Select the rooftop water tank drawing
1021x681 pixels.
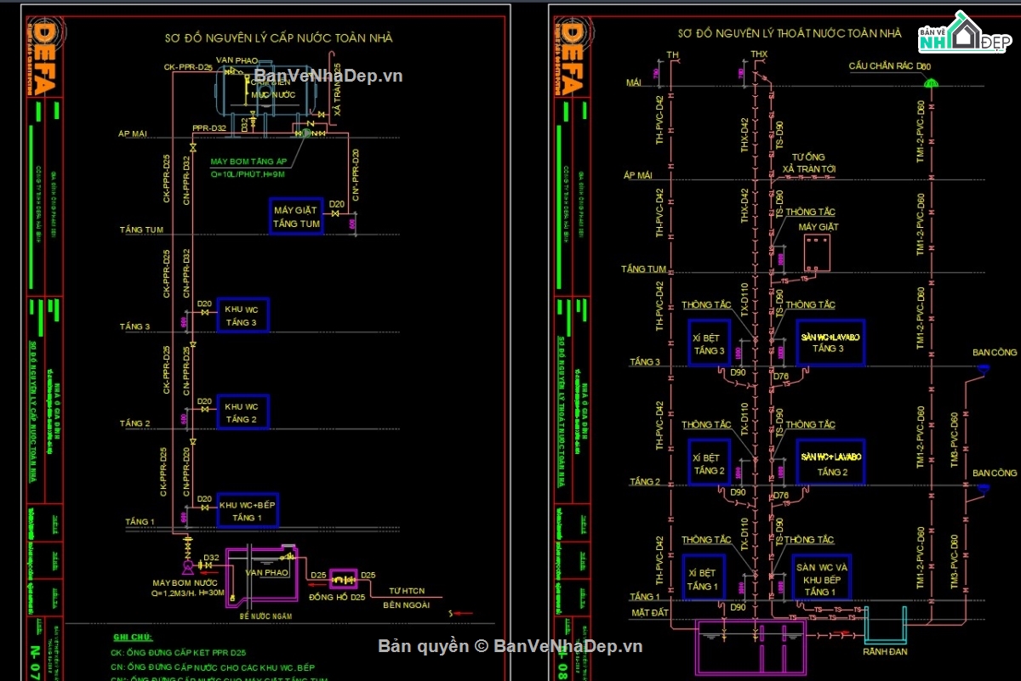265,94
